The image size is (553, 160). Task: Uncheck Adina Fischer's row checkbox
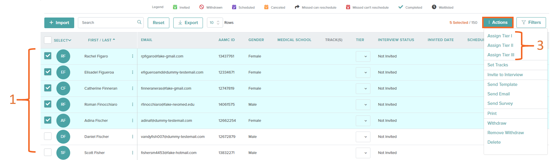tap(48, 120)
